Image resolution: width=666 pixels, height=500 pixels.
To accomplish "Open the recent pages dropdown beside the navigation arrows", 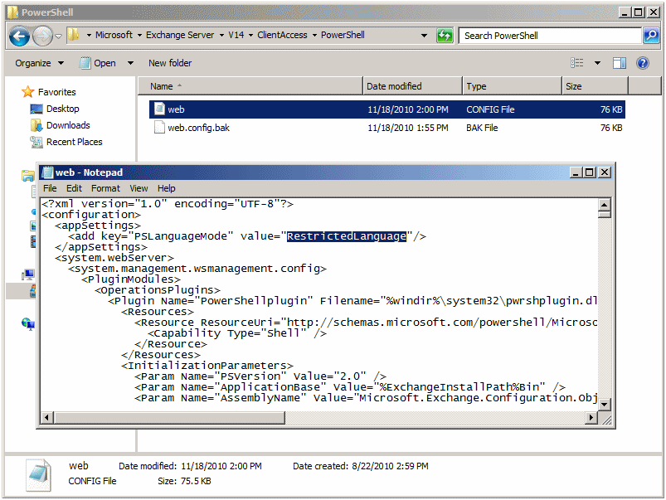I will [58, 36].
